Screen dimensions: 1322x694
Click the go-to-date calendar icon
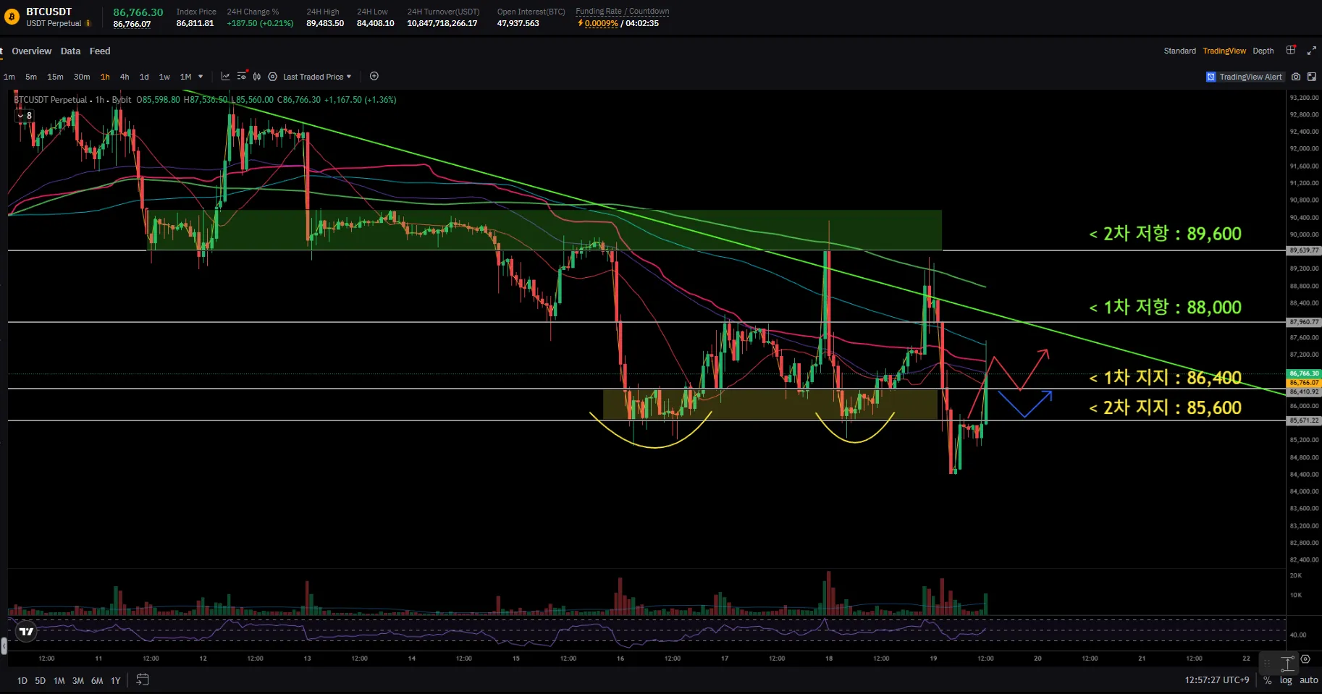tap(143, 680)
